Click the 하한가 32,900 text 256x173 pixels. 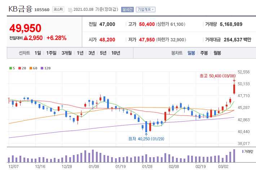(171, 40)
